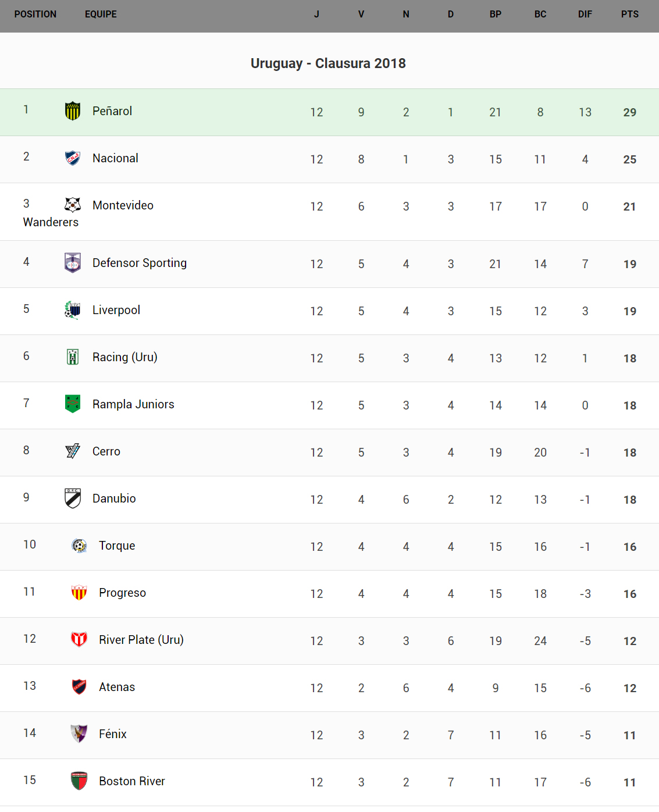The width and height of the screenshot is (659, 812).
Task: Click the POSITION column header
Action: click(x=35, y=14)
